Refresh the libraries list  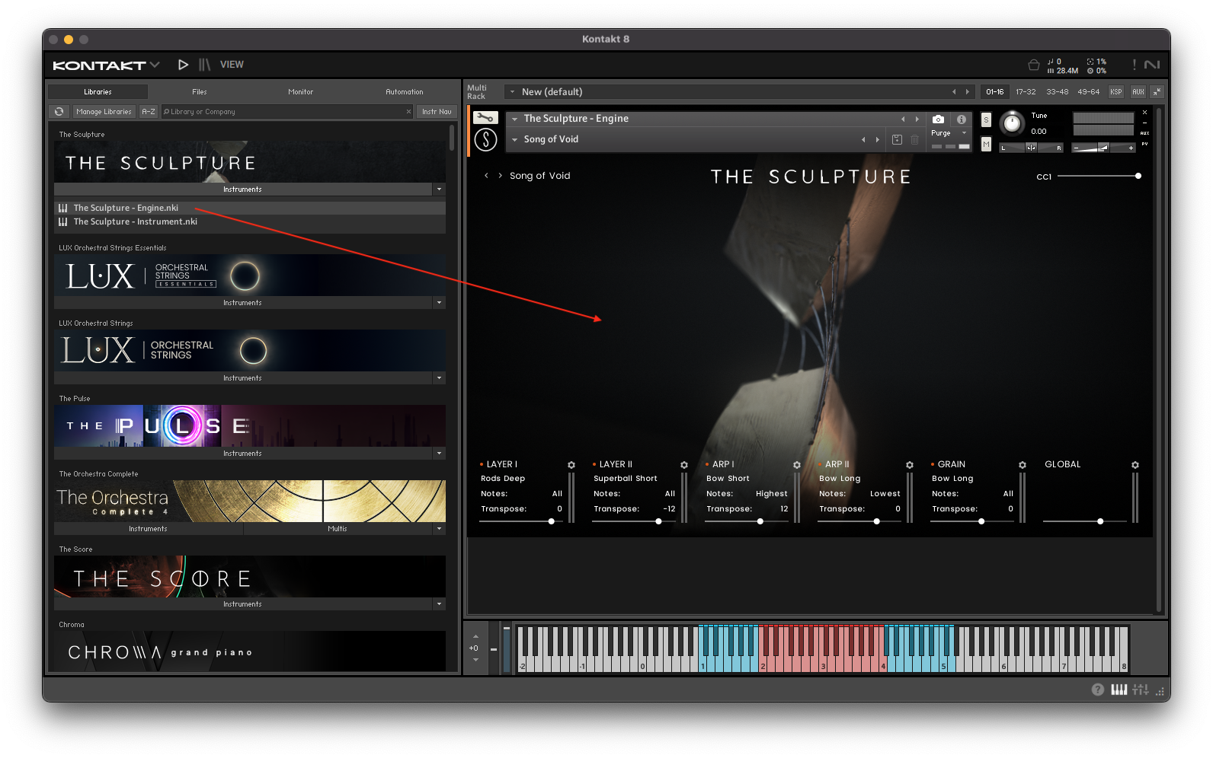click(59, 112)
